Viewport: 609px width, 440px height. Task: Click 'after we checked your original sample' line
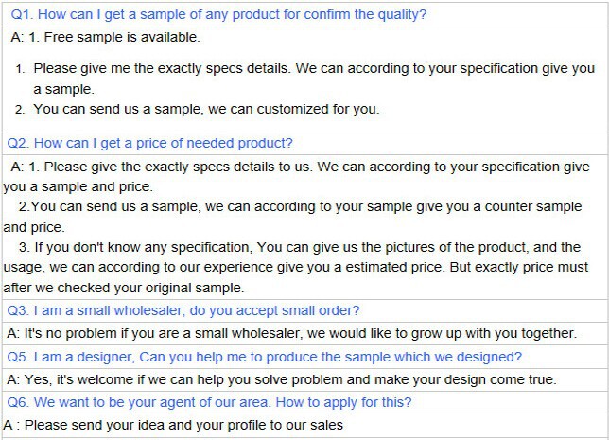point(124,288)
